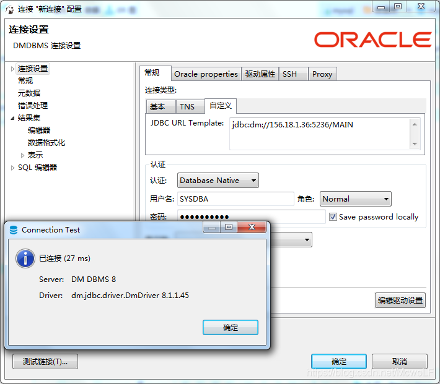Select SQL 编辑器 in the left tree
The width and height of the screenshot is (440, 384).
38,168
